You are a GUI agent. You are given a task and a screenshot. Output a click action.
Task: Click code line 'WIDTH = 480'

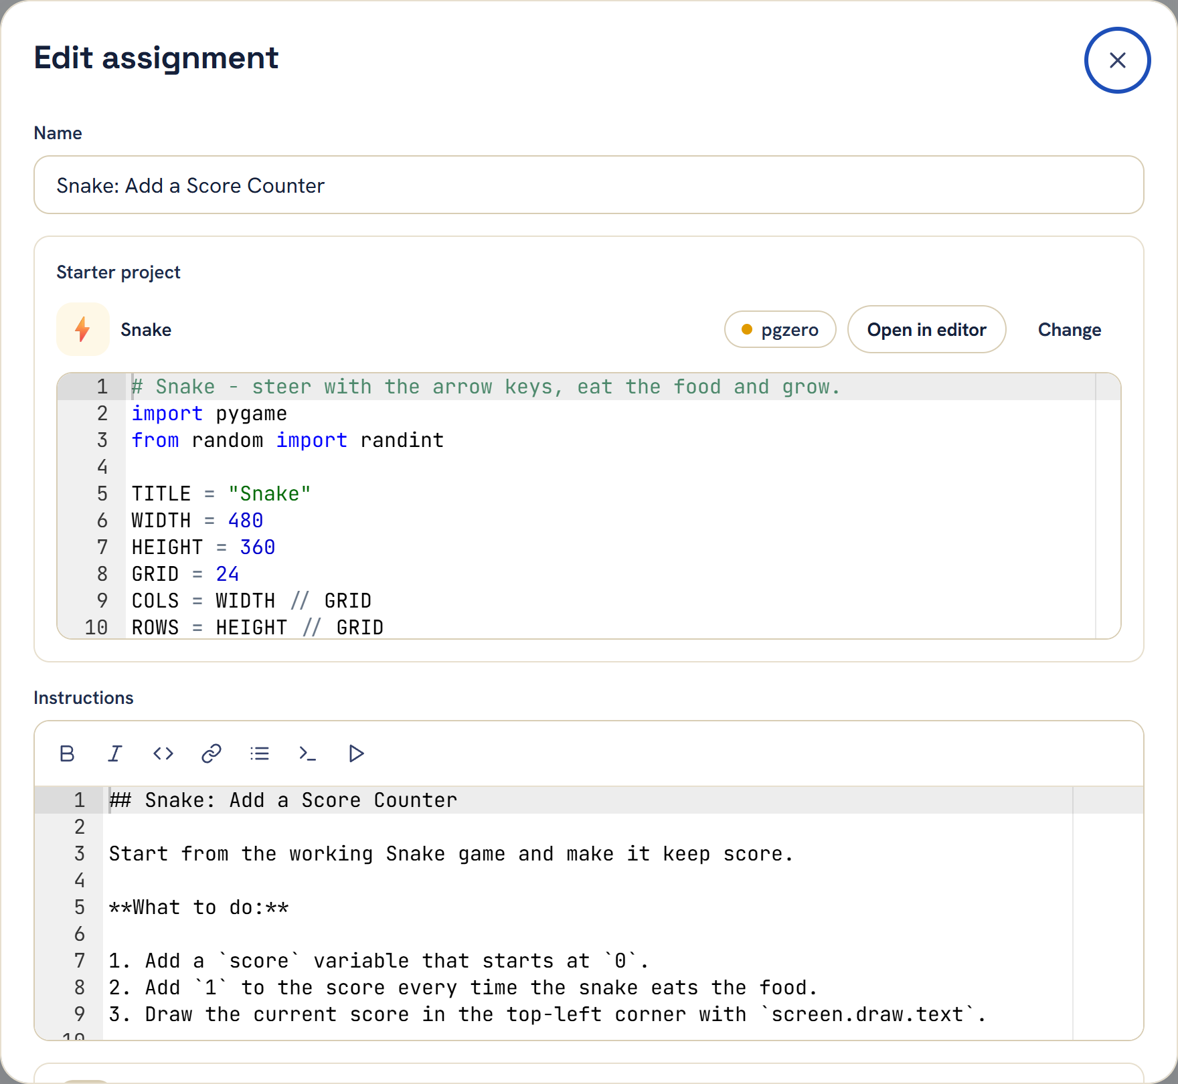[197, 521]
